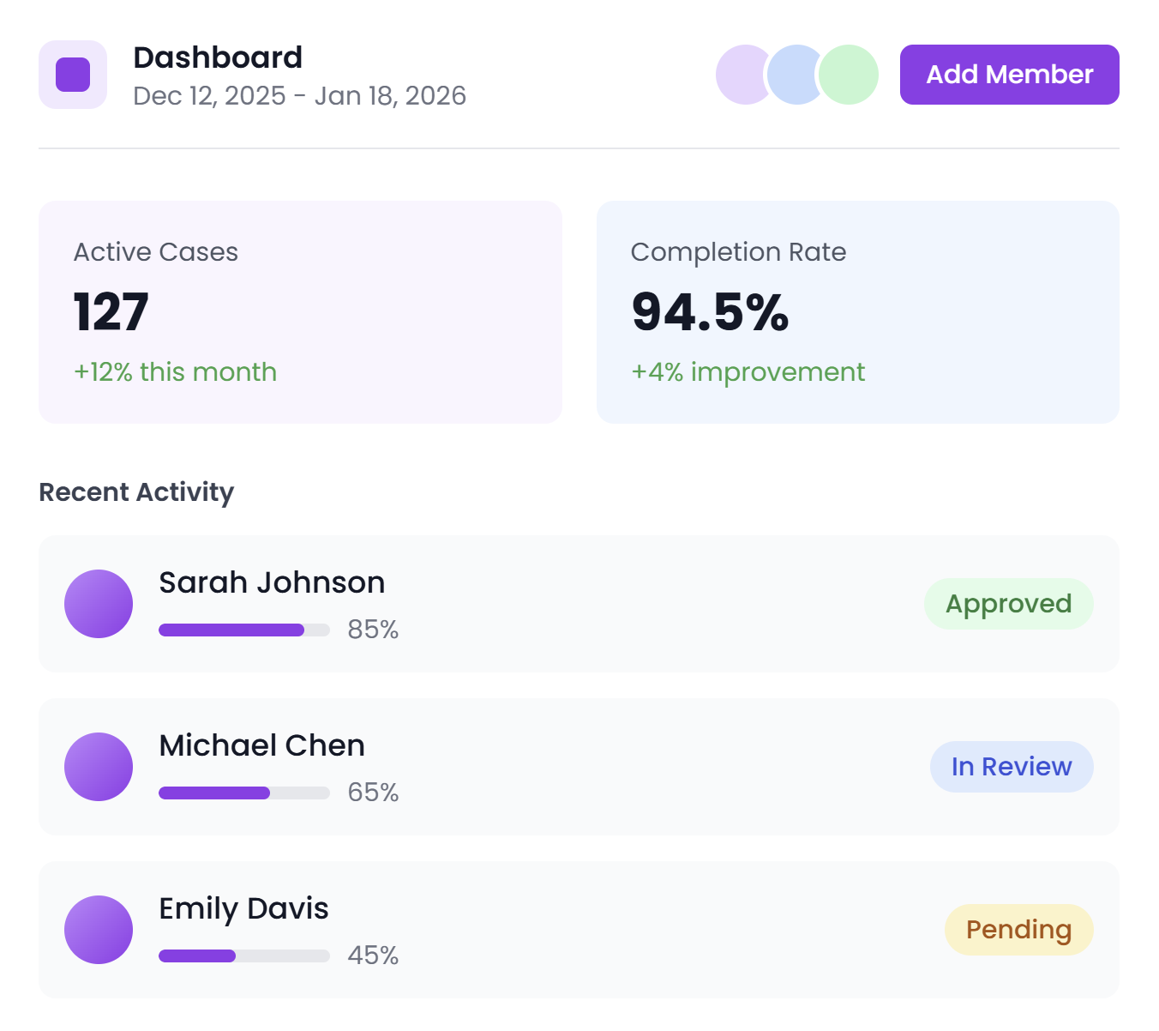This screenshot has width=1159, height=1031.
Task: Open Emily Davis's profile avatar
Action: pos(99,930)
